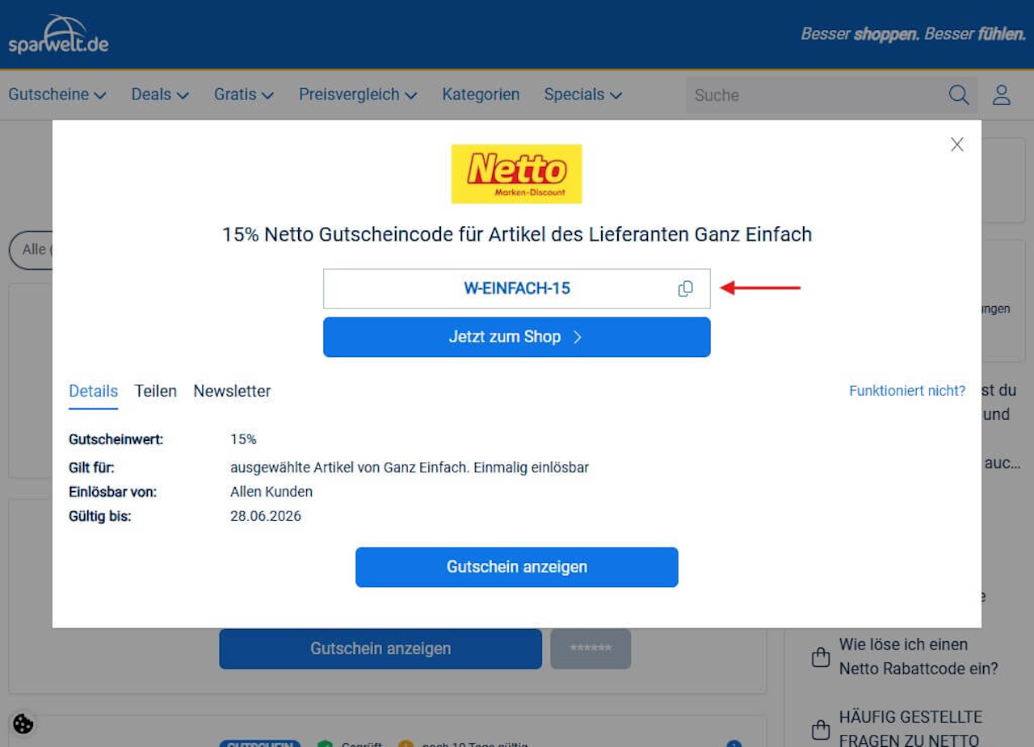
Task: Click the Jetzt zum Shop button
Action: point(517,337)
